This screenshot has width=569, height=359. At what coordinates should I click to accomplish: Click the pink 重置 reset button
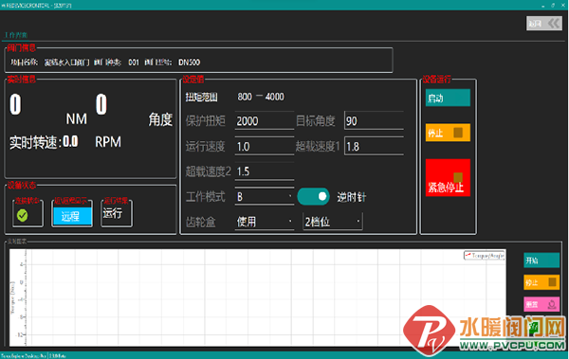click(541, 304)
